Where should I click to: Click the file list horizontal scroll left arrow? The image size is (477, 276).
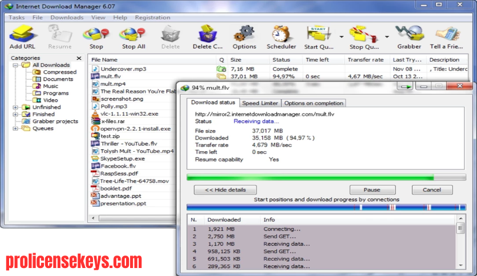point(93,218)
